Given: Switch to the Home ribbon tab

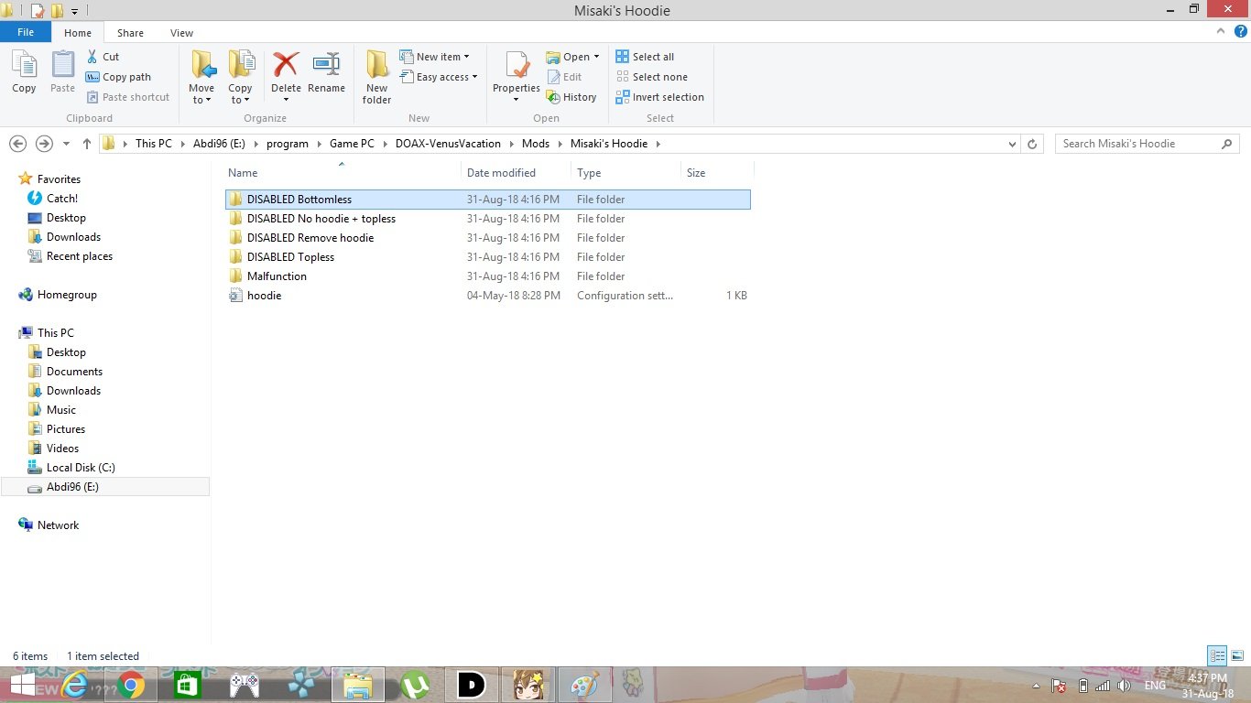Looking at the screenshot, I should 78,33.
